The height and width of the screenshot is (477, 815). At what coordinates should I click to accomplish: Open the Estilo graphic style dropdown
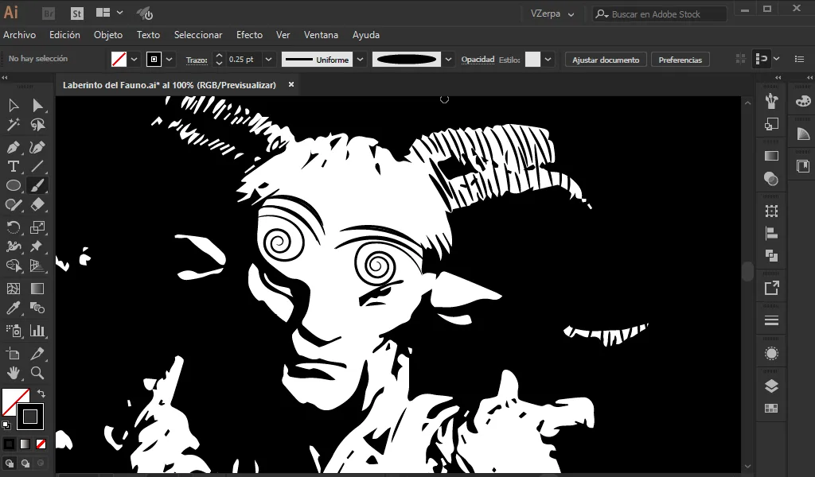click(548, 59)
